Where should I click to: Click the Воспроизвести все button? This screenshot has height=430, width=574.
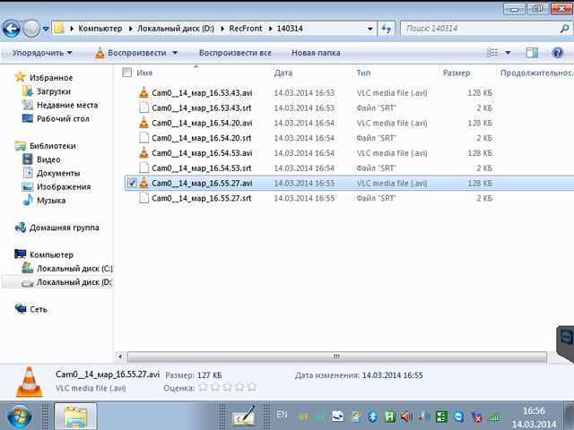coord(235,53)
